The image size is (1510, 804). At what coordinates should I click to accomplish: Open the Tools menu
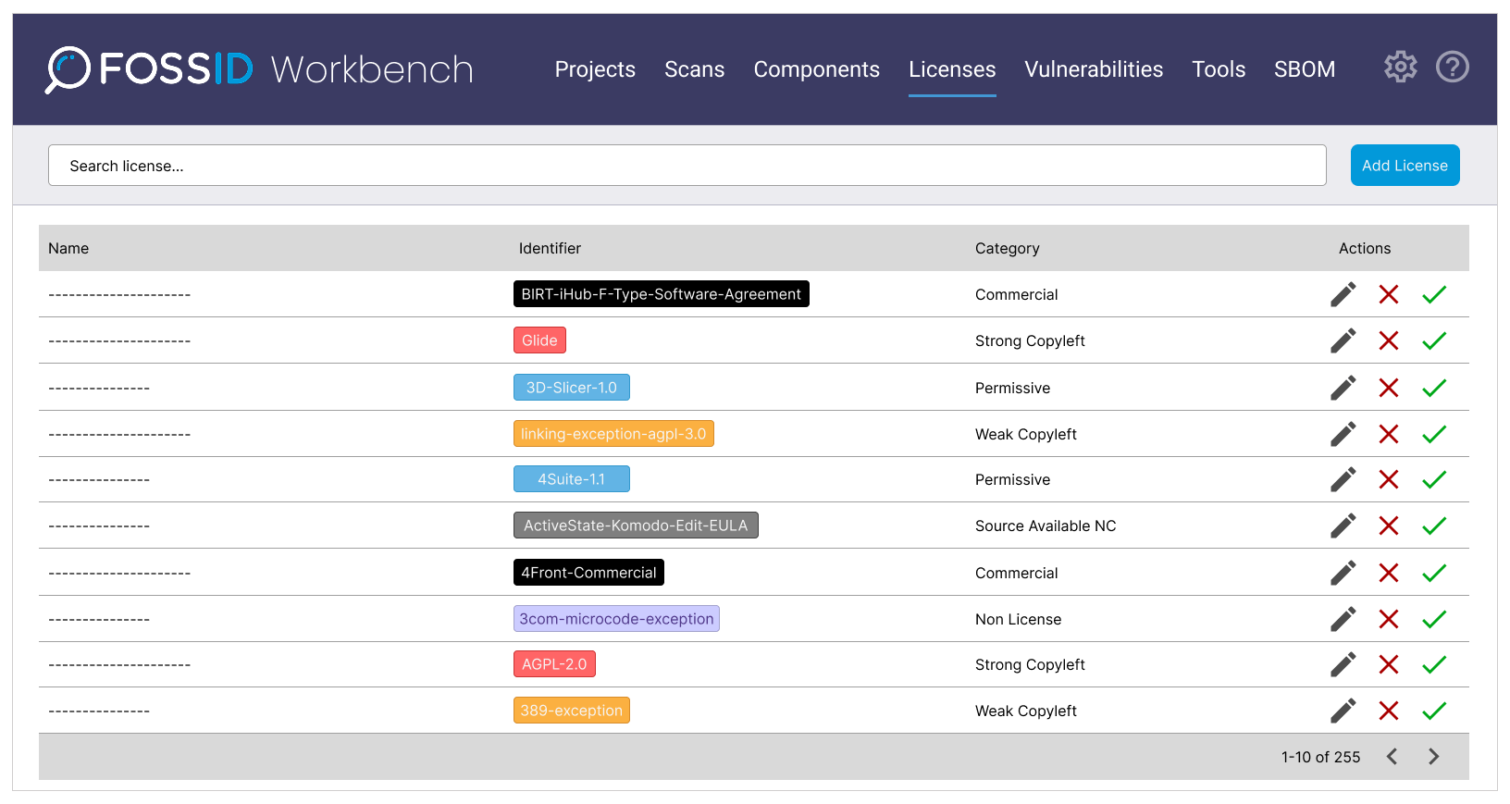[1219, 69]
